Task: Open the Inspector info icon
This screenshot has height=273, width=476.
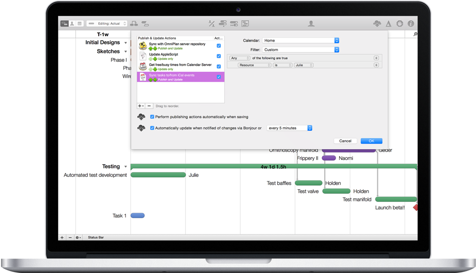Action: 411,24
